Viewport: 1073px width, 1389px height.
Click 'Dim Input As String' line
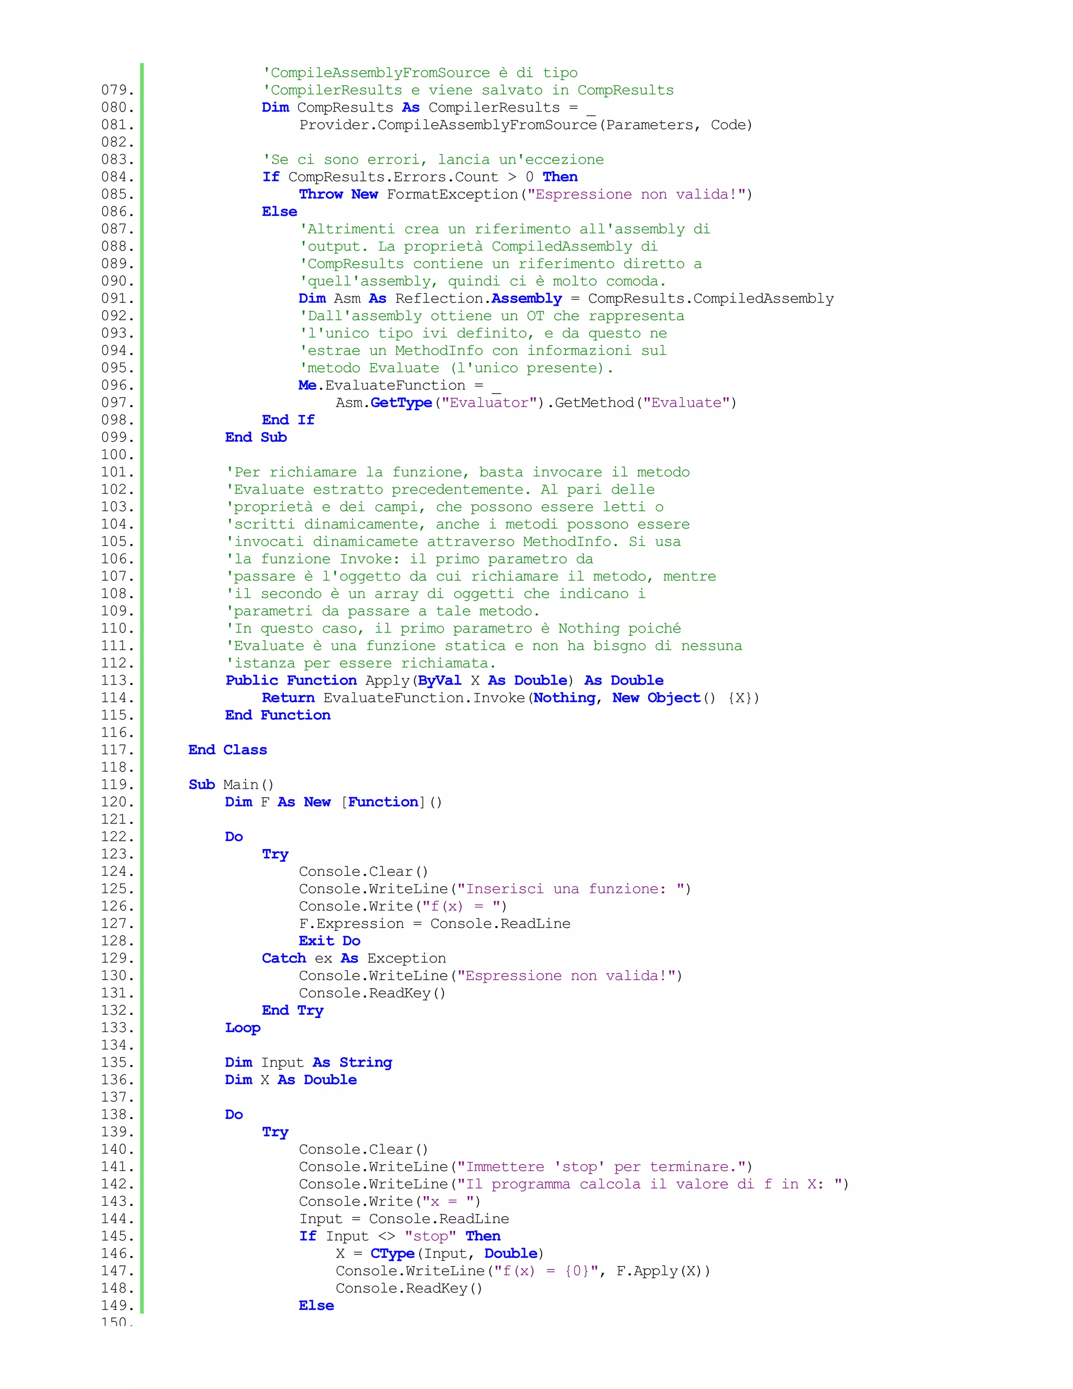tap(309, 1063)
